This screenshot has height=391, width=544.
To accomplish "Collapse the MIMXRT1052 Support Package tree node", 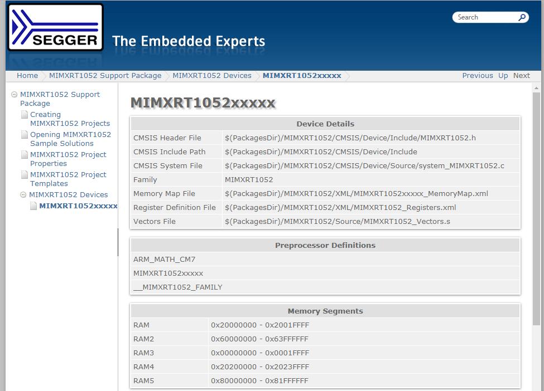I will pyautogui.click(x=14, y=94).
